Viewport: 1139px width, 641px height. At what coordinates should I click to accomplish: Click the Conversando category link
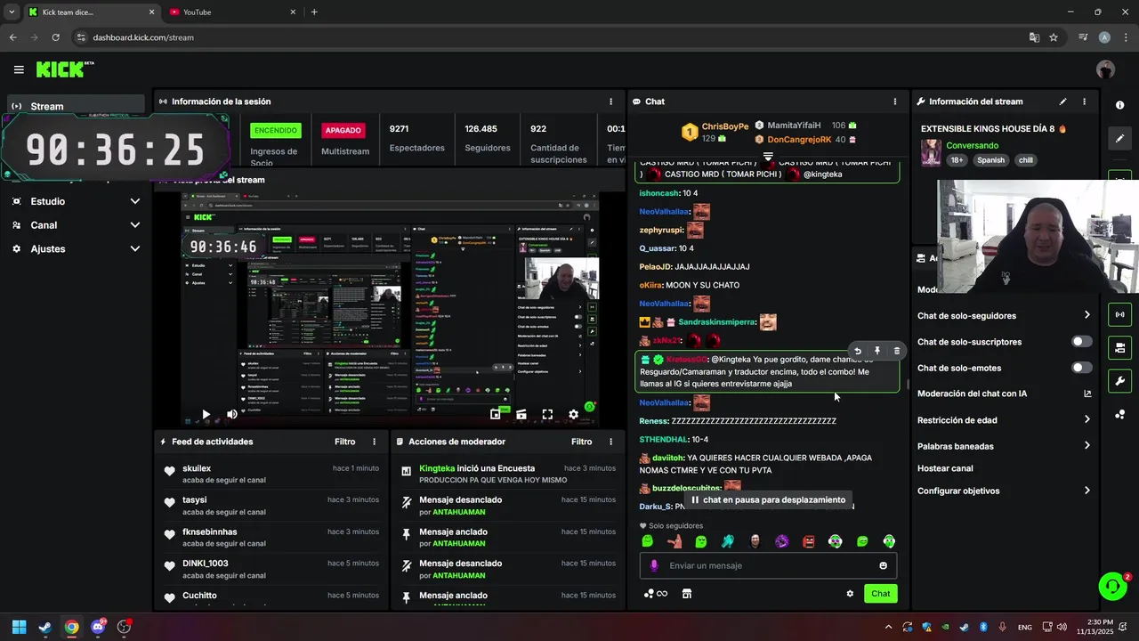[x=972, y=145]
